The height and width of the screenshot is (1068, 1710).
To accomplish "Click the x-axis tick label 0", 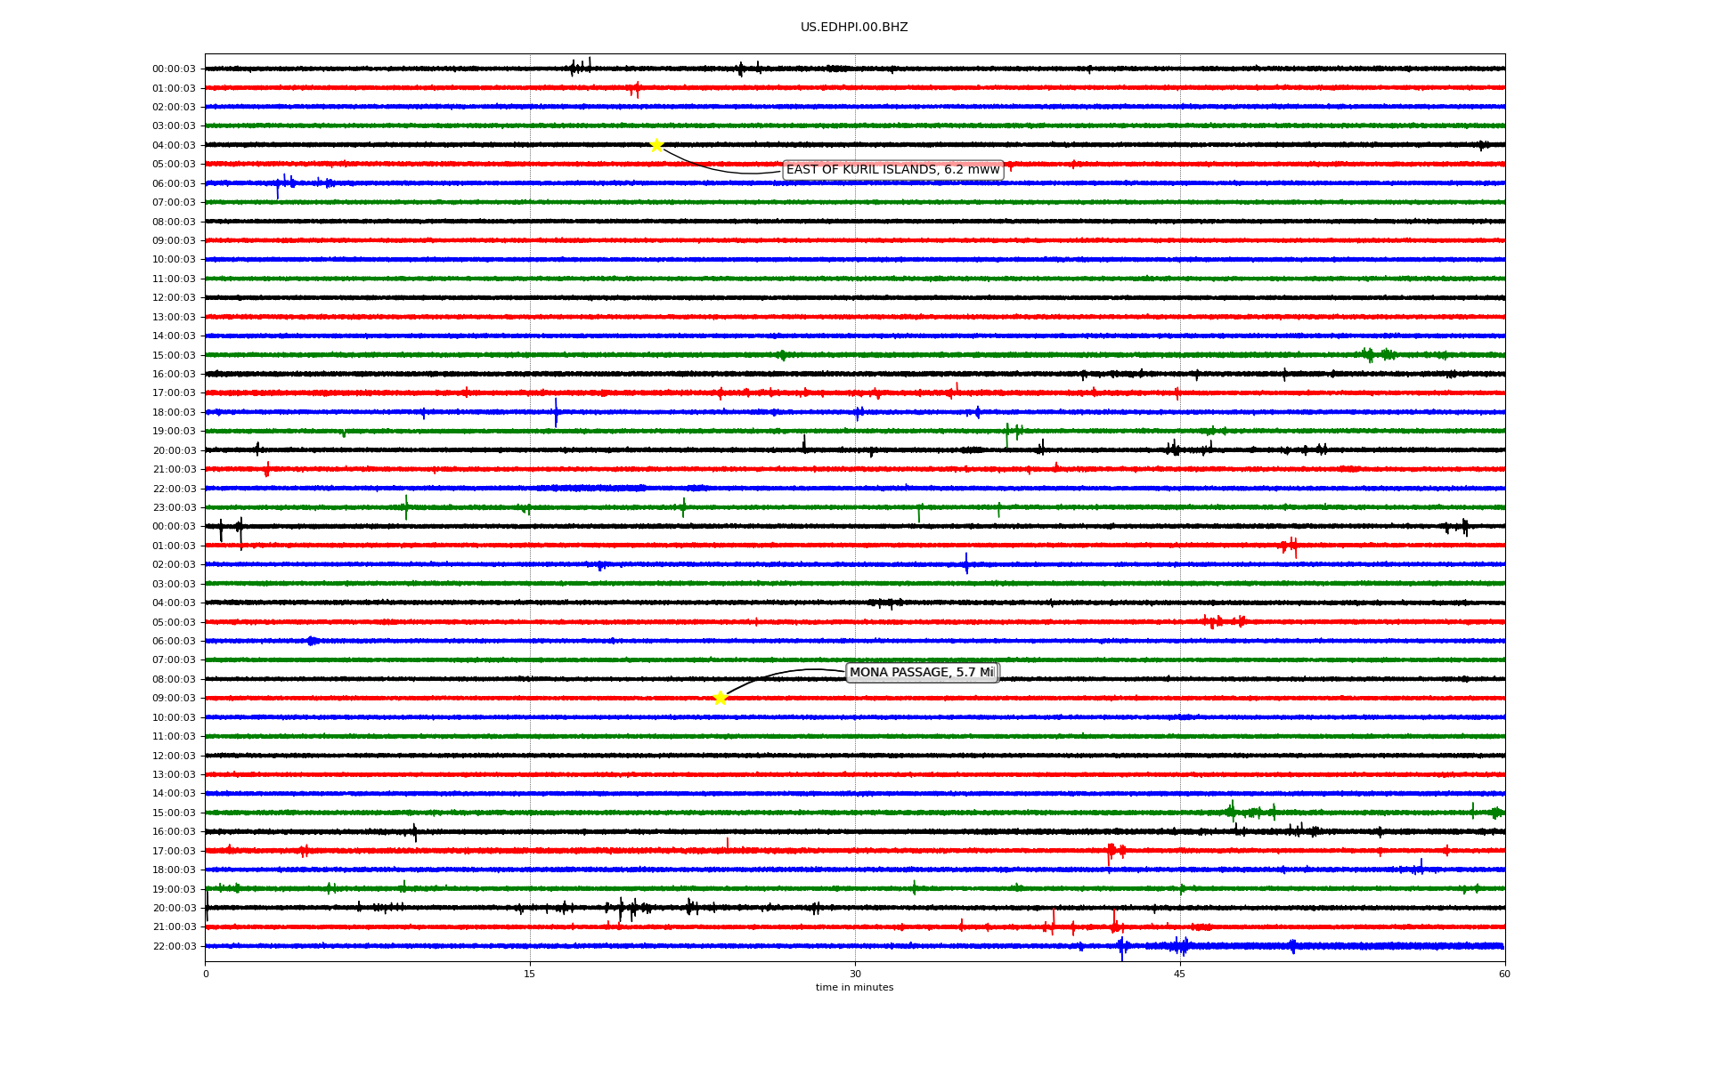I will point(206,975).
